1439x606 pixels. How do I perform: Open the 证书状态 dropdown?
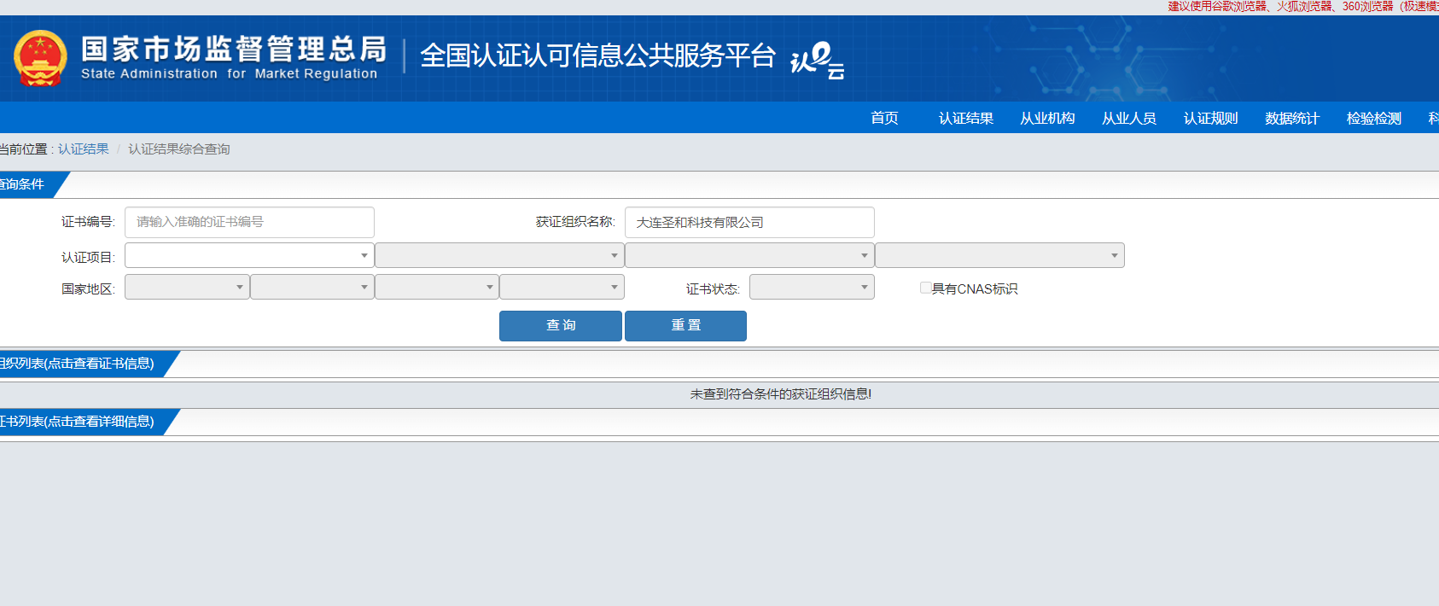812,287
